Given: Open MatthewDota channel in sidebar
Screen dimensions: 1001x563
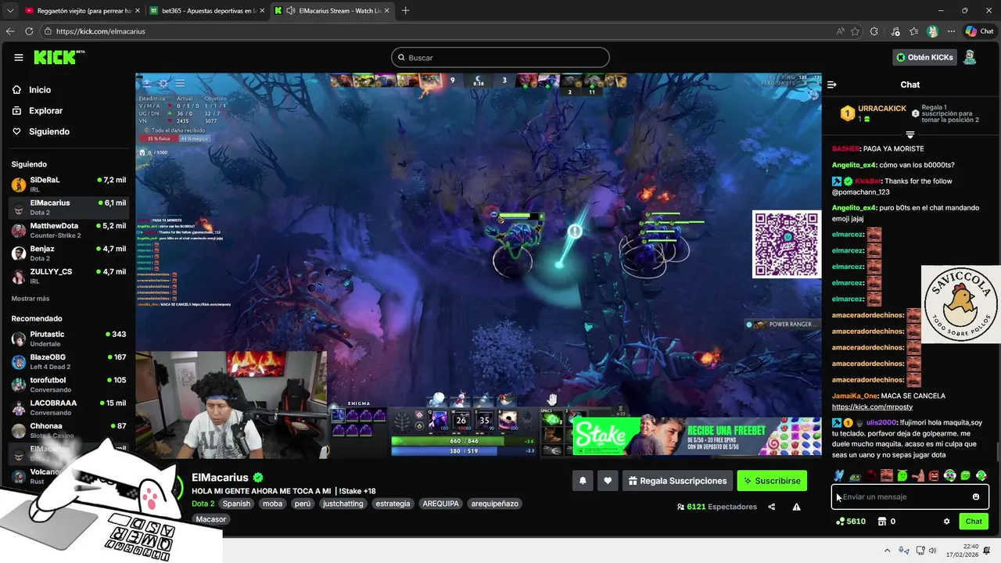Looking at the screenshot, I should tap(67, 231).
